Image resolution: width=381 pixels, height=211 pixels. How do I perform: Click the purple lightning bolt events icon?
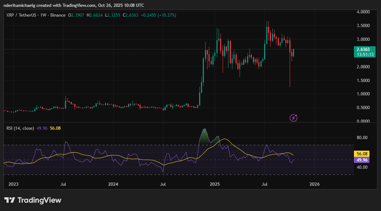pos(293,117)
